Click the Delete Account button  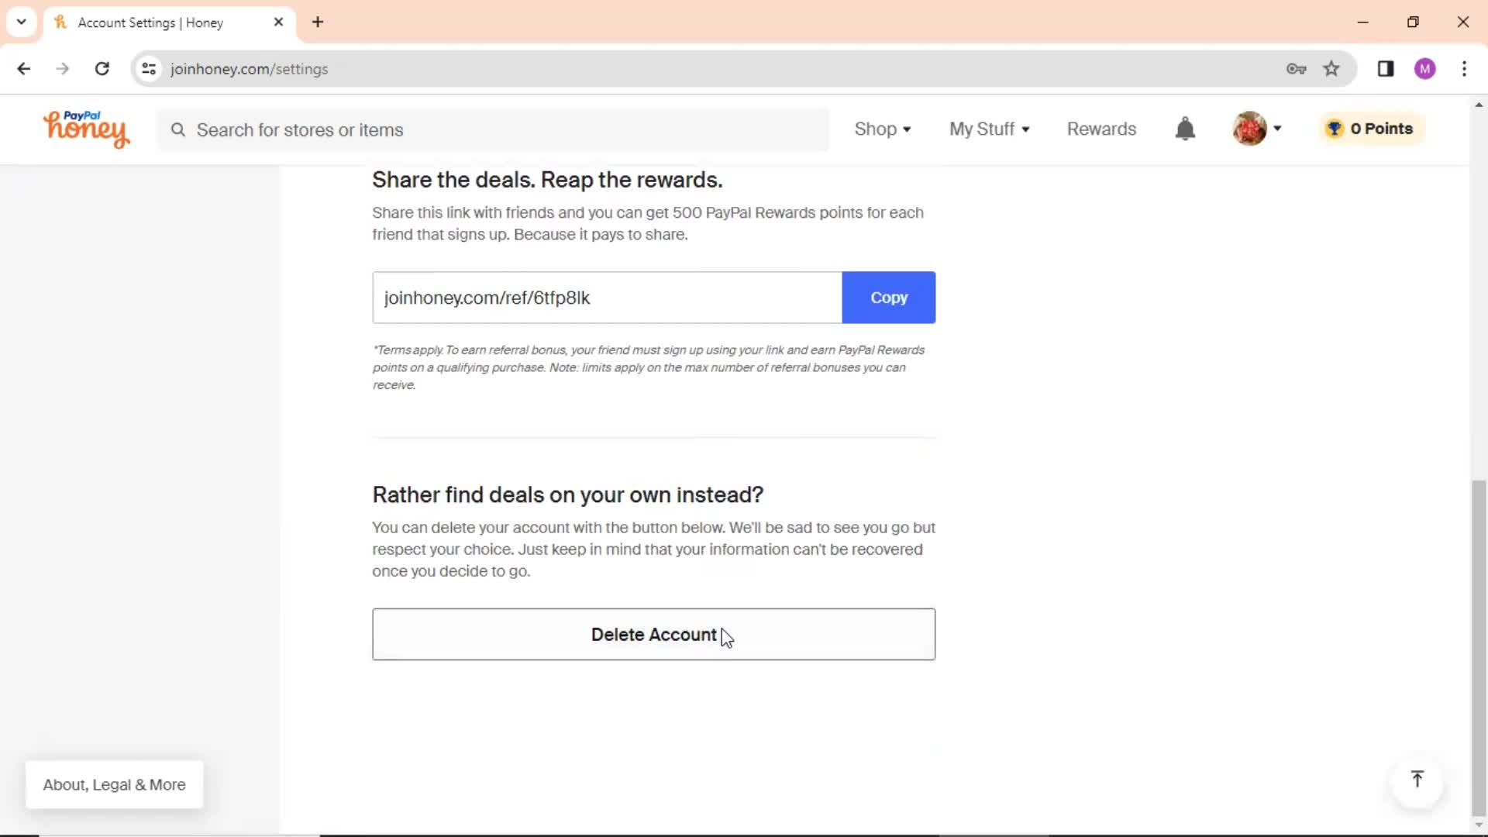point(653,634)
